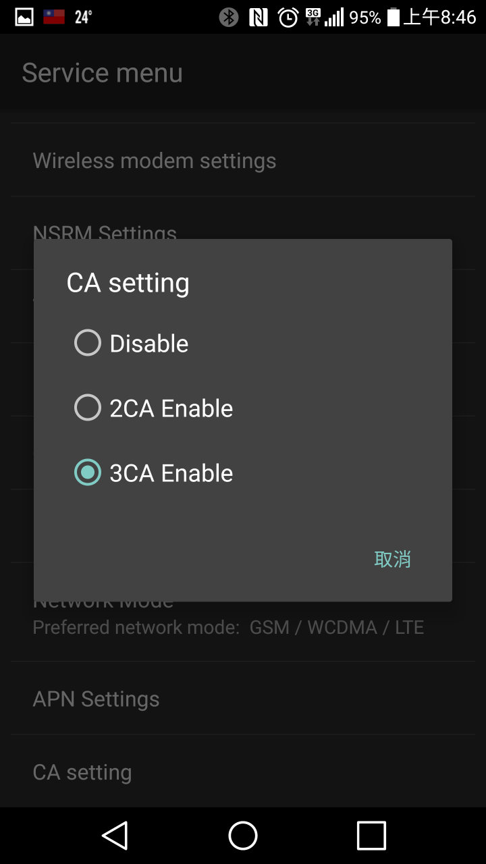This screenshot has height=864, width=486.
Task: Tap the battery status icon
Action: 393,17
